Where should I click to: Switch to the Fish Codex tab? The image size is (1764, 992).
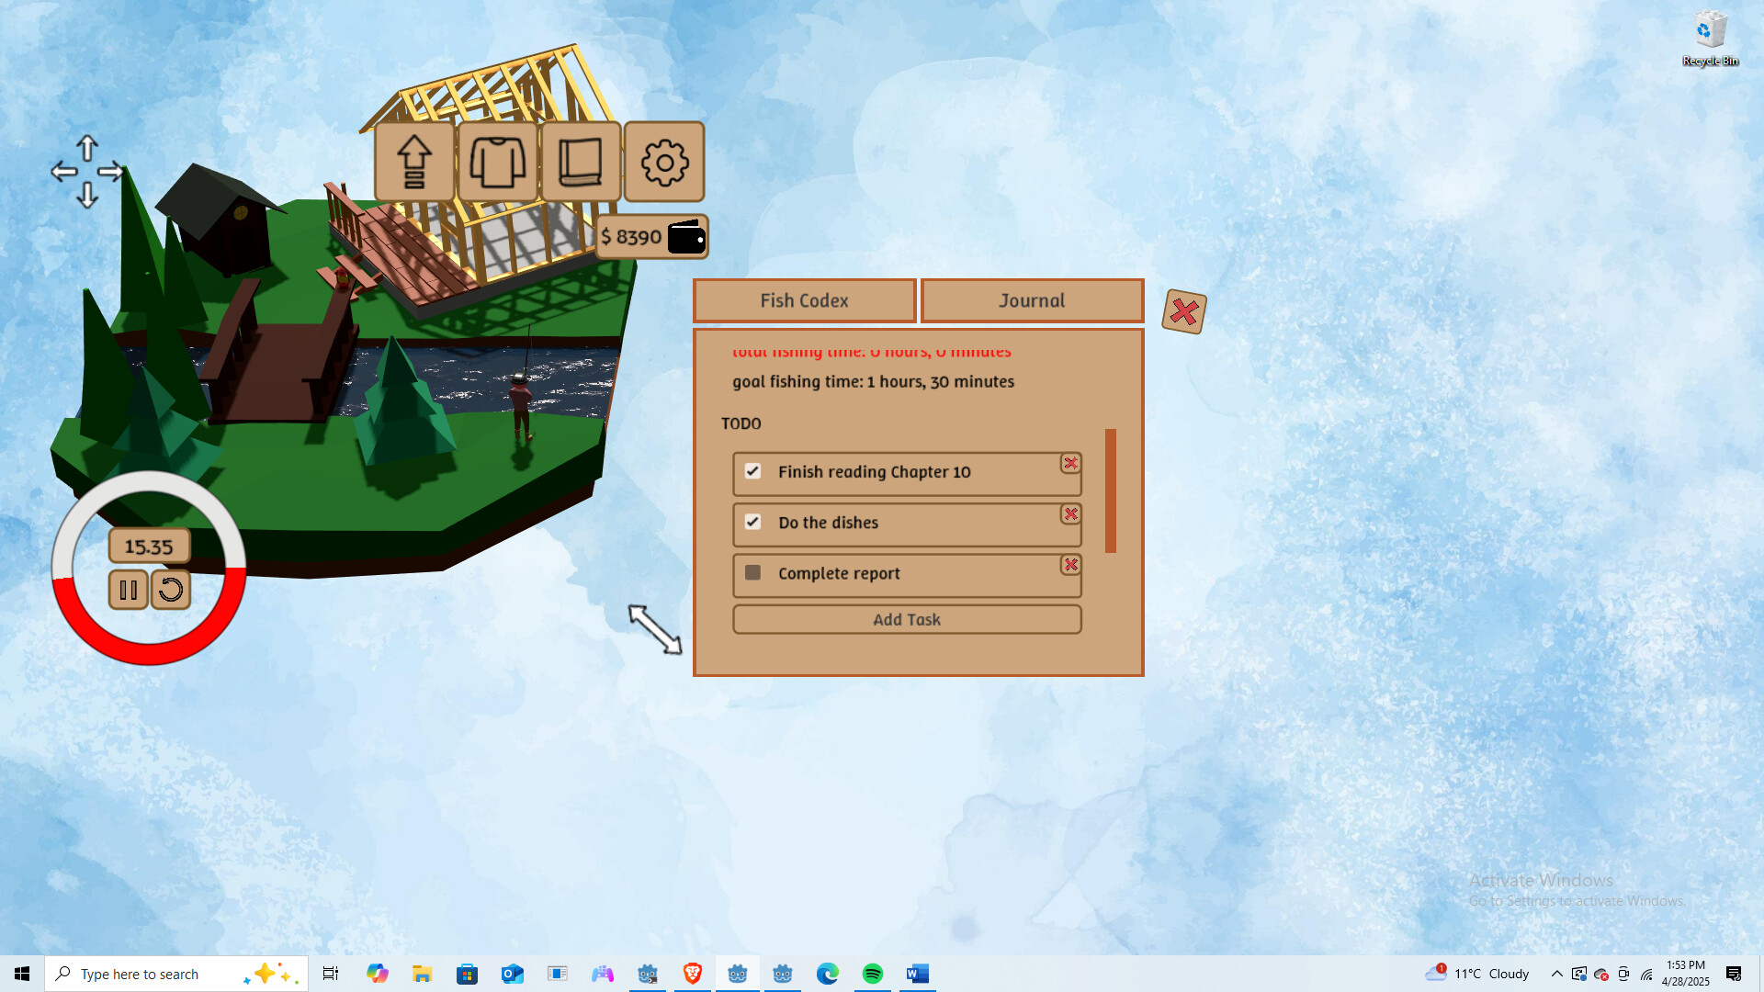(804, 300)
